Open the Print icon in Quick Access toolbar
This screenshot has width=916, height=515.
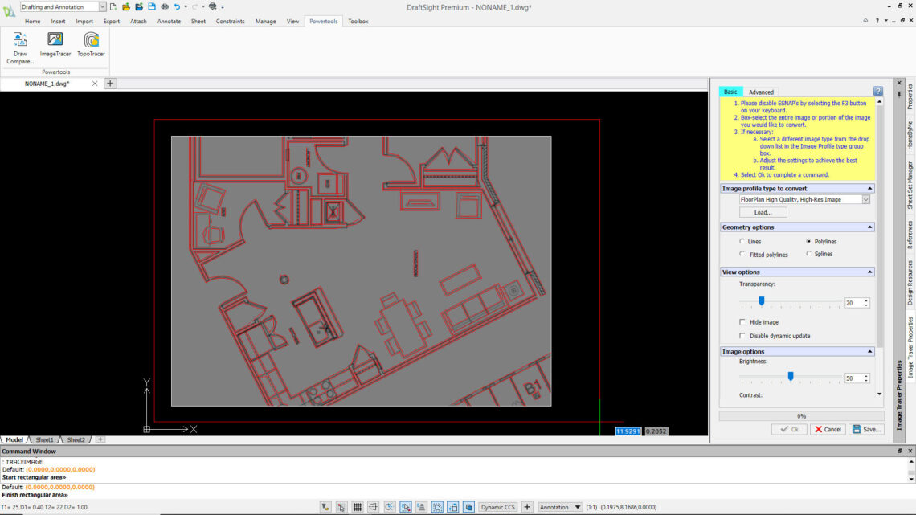click(166, 7)
